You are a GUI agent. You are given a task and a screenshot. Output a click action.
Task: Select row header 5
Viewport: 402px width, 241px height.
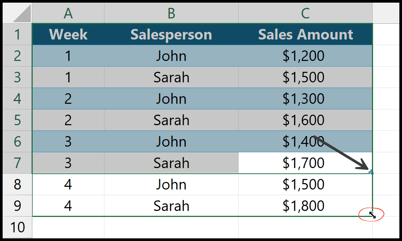pos(17,120)
